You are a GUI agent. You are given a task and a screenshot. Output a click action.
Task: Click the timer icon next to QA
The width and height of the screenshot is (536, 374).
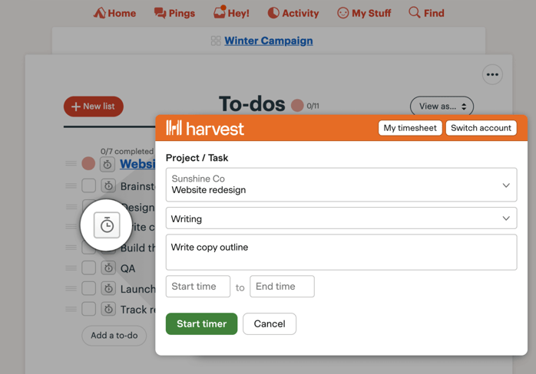tap(108, 268)
